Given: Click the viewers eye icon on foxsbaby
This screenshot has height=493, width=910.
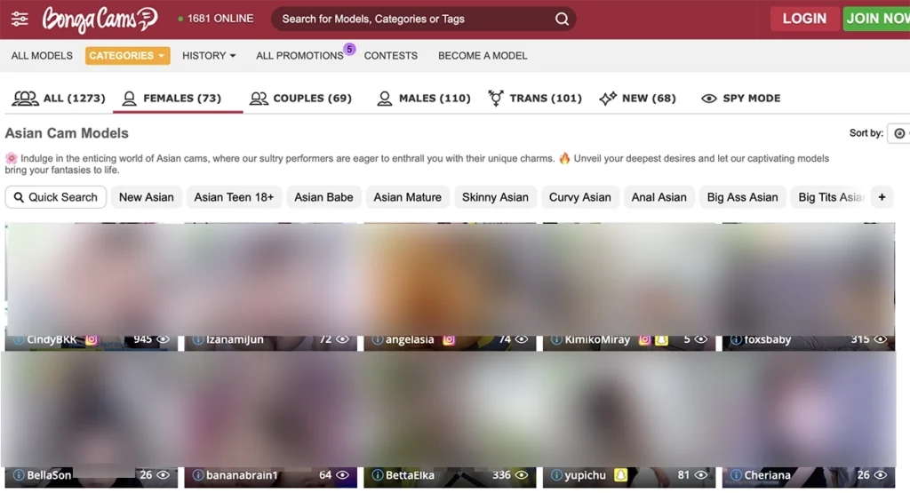Looking at the screenshot, I should pos(881,339).
